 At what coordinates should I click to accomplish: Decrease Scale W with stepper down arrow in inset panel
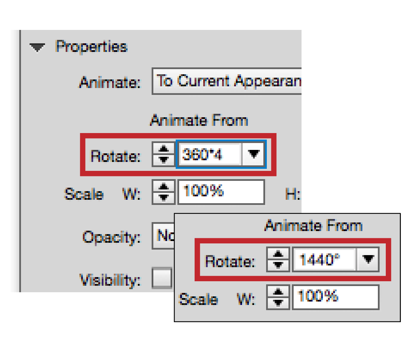[278, 303]
